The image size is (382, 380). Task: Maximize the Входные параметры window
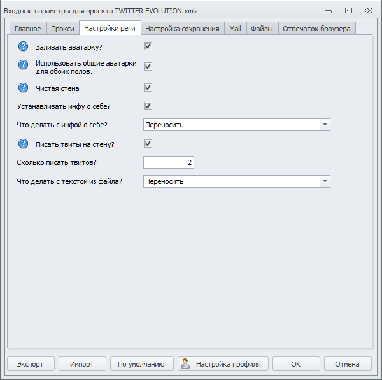click(348, 10)
